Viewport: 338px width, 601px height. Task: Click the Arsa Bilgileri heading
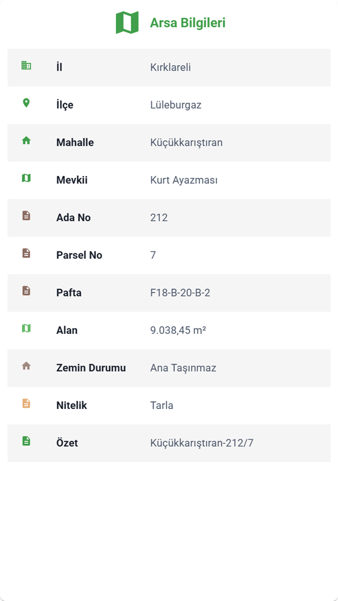[x=187, y=23]
